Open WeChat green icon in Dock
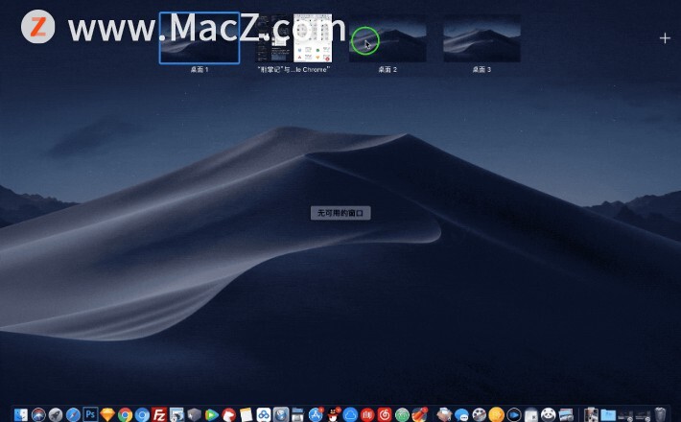The image size is (681, 422). (402, 415)
